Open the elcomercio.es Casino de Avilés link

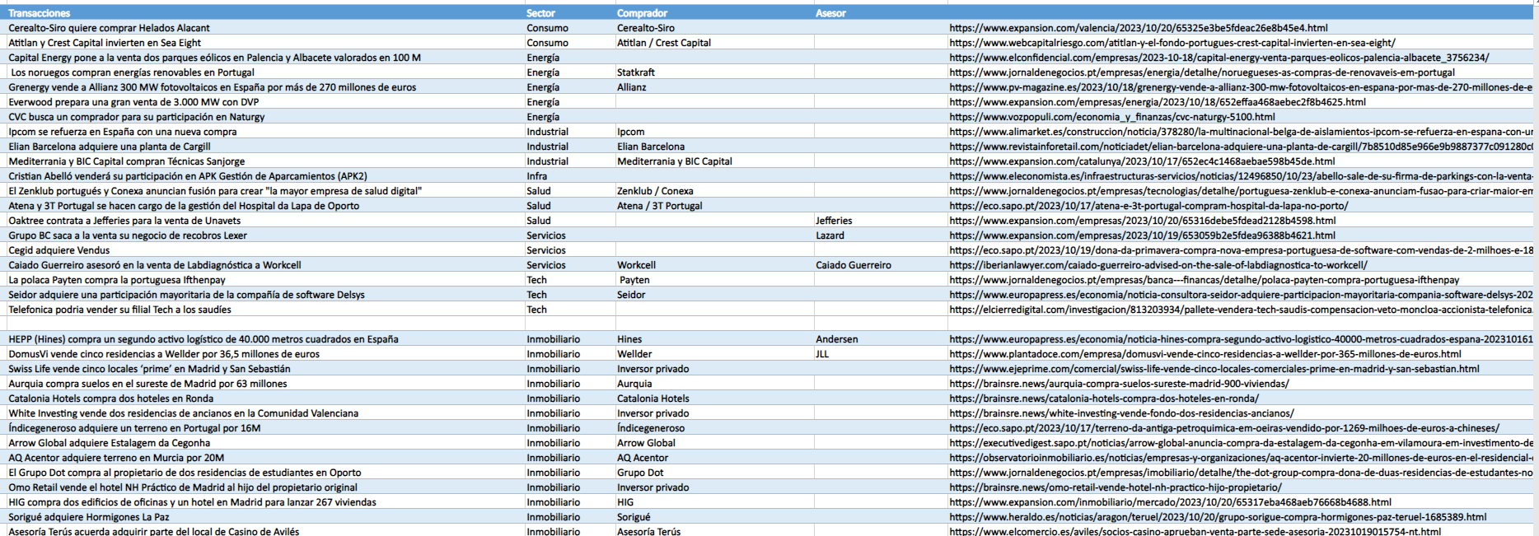pos(1195,531)
